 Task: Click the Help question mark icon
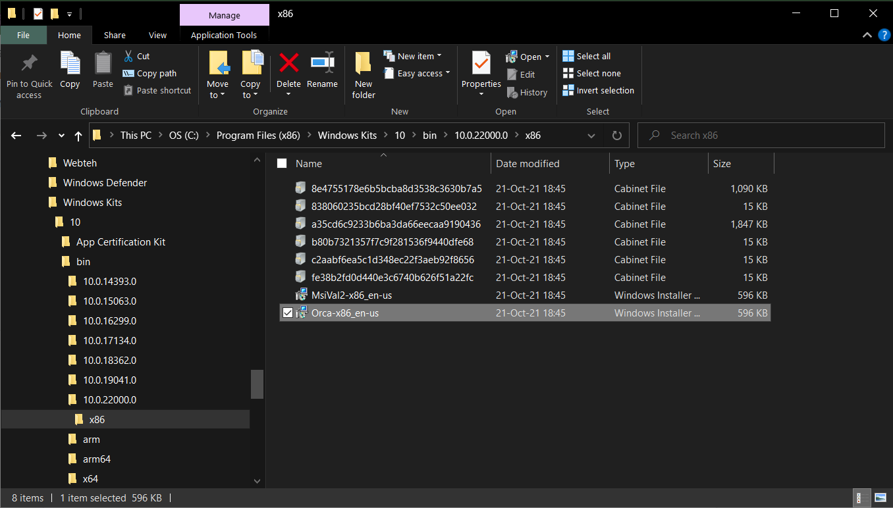pos(884,35)
